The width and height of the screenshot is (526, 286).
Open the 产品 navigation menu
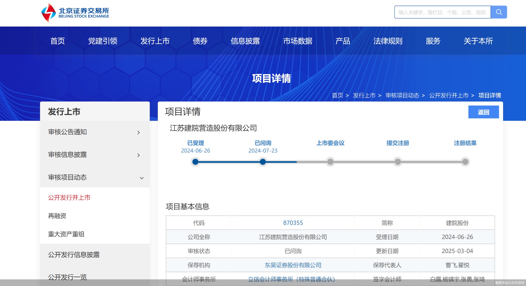(x=343, y=41)
